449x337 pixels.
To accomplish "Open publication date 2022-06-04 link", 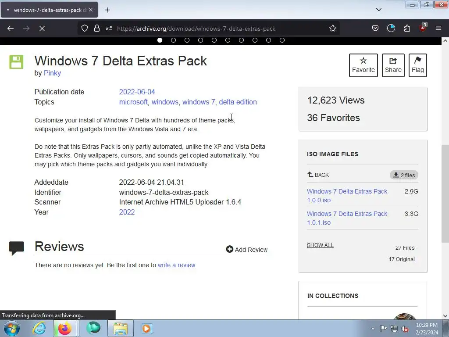I will (137, 92).
